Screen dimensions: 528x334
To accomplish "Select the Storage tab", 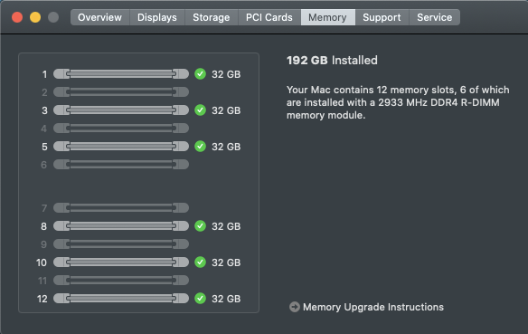I will coord(212,17).
